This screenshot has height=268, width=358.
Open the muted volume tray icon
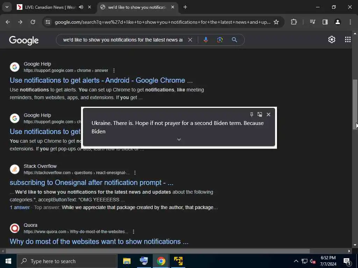(x=313, y=261)
